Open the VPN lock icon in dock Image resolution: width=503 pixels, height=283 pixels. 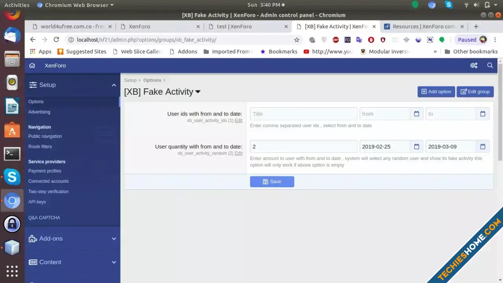(x=12, y=224)
